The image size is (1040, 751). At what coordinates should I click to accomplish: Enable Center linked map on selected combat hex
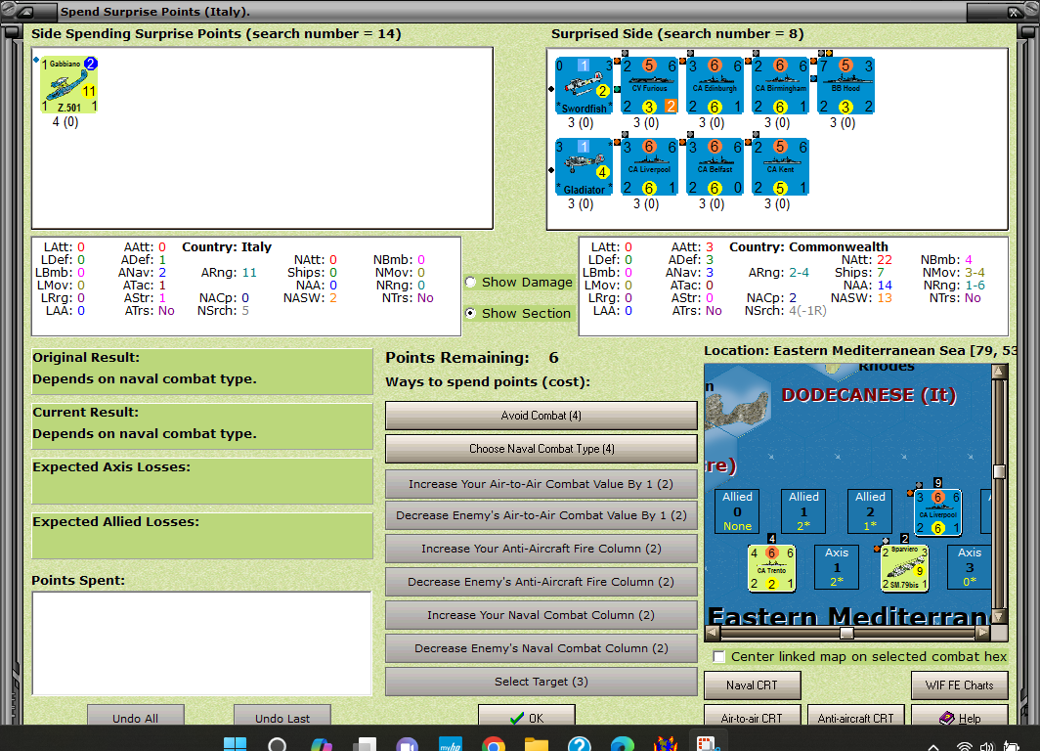pos(718,657)
